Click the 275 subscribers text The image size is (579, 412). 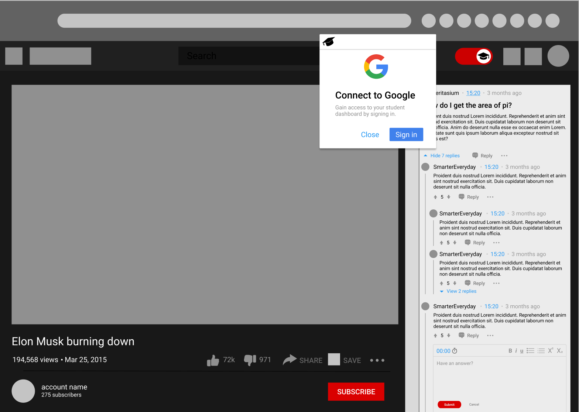coord(61,395)
